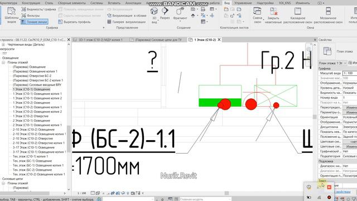The width and height of the screenshot is (357, 201).
Task: Close the 1 Этаж (С10-2) view tab
Action: pos(219,40)
